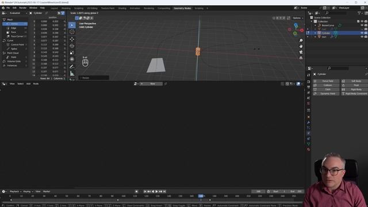Screen dimensions: 368x207
Task: Toggle the spreadsheet pin icon next to Cylinder
Action: coord(47,13)
